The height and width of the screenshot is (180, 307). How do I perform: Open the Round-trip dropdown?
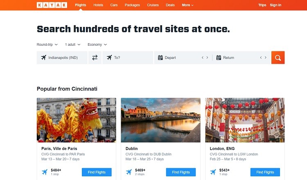[x=47, y=44]
